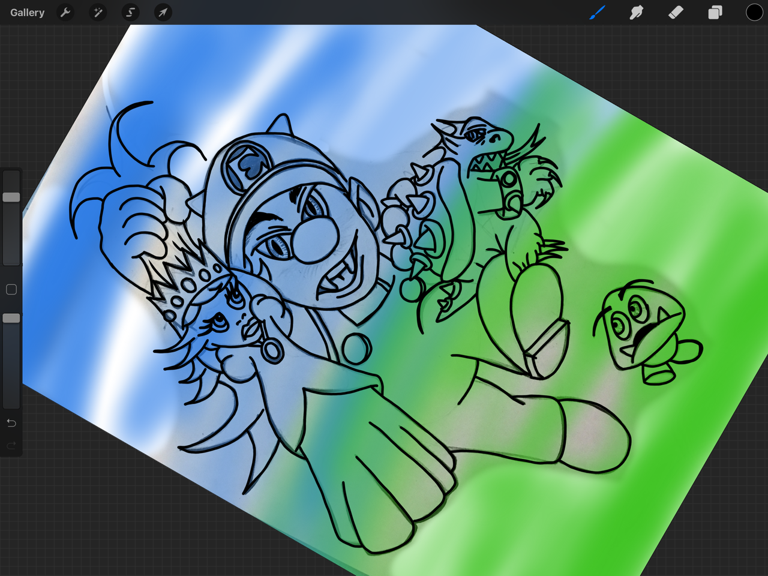This screenshot has height=576, width=768.
Task: Activate the Selection tool
Action: click(x=130, y=12)
